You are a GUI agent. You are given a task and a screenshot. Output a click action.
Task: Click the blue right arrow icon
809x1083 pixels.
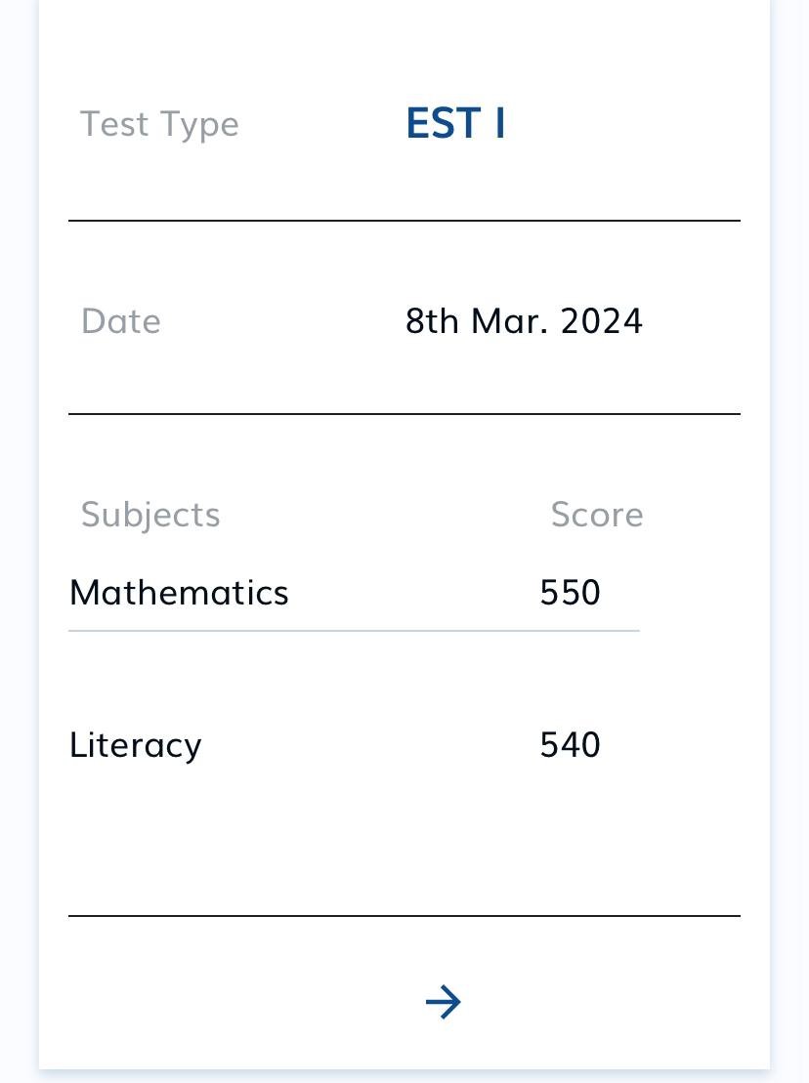click(443, 1002)
